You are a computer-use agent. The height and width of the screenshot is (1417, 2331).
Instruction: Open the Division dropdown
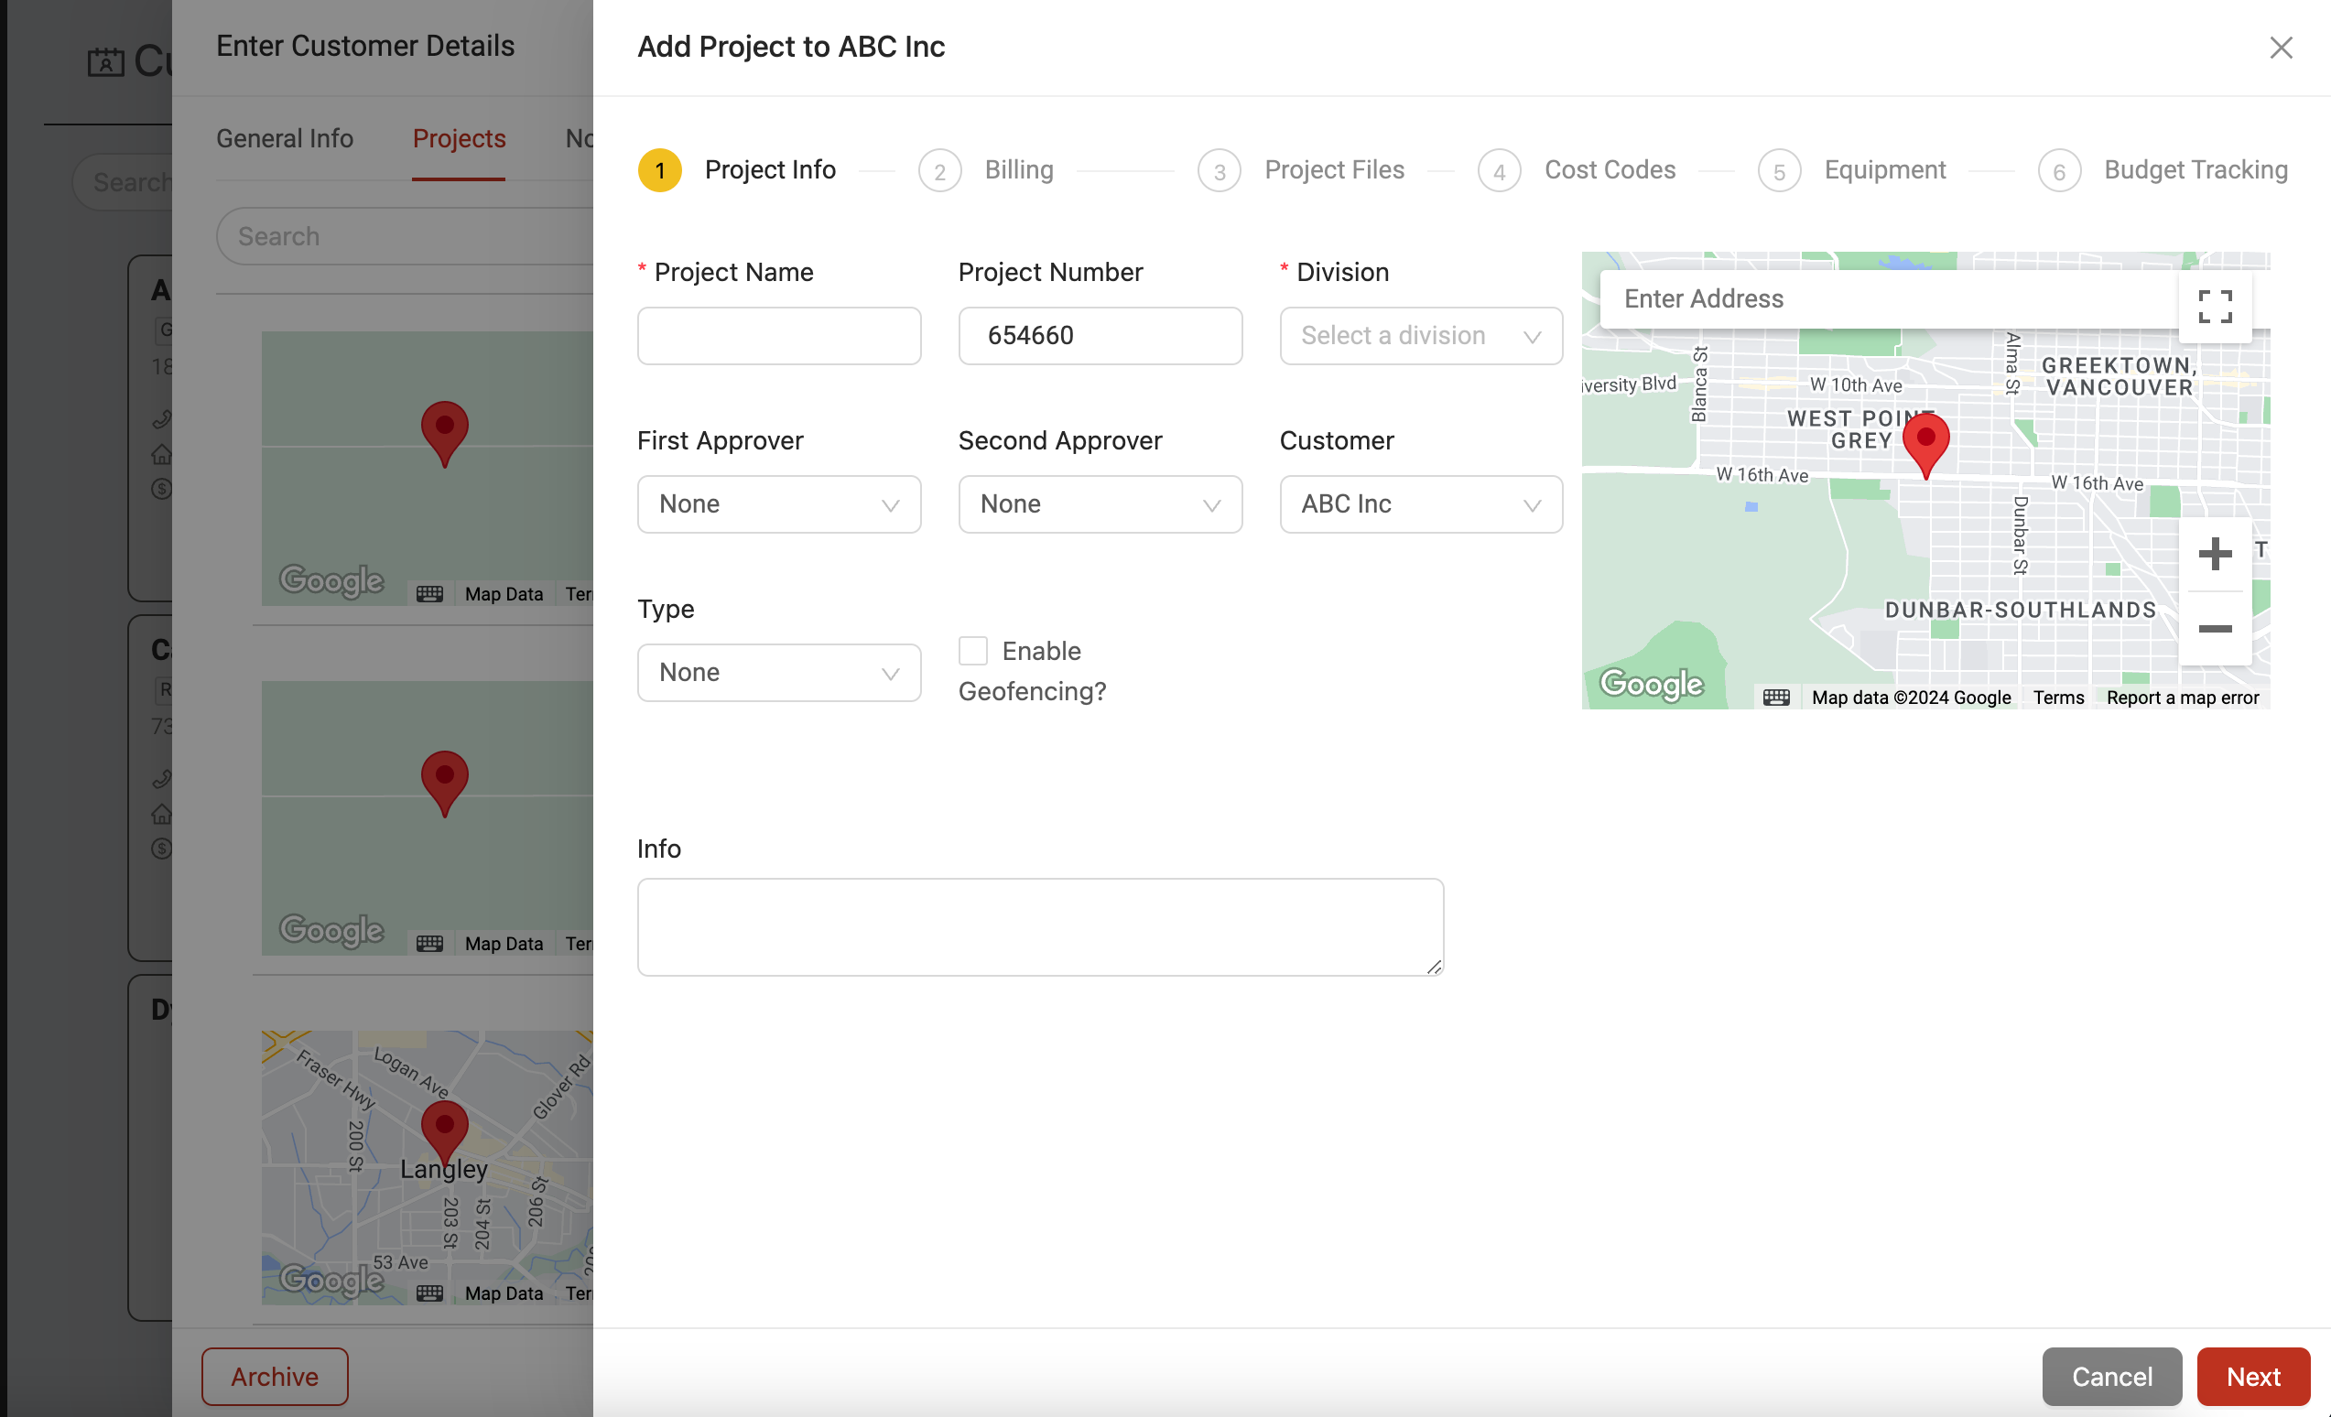pyautogui.click(x=1421, y=336)
